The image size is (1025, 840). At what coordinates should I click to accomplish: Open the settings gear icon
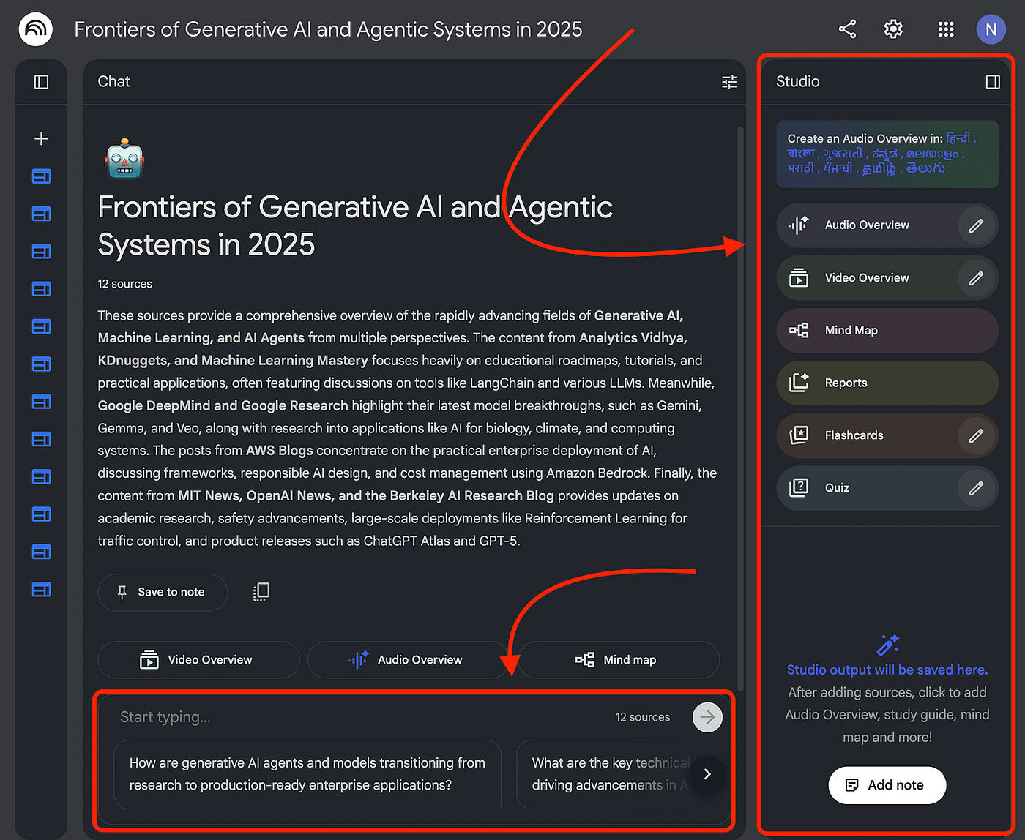893,29
